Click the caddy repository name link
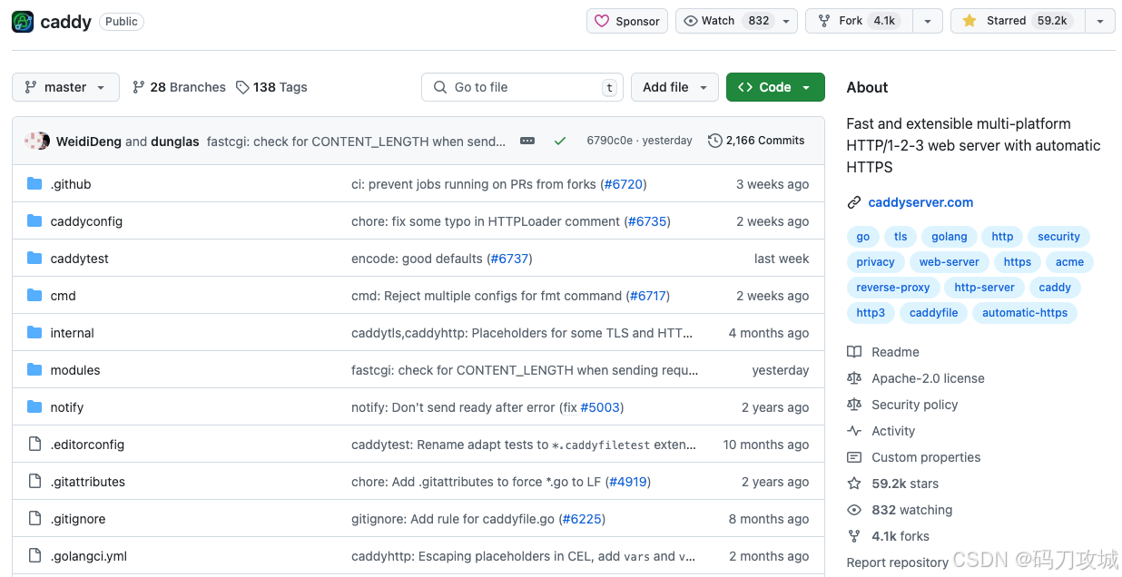Screen dimensions: 1122x577 click(65, 22)
